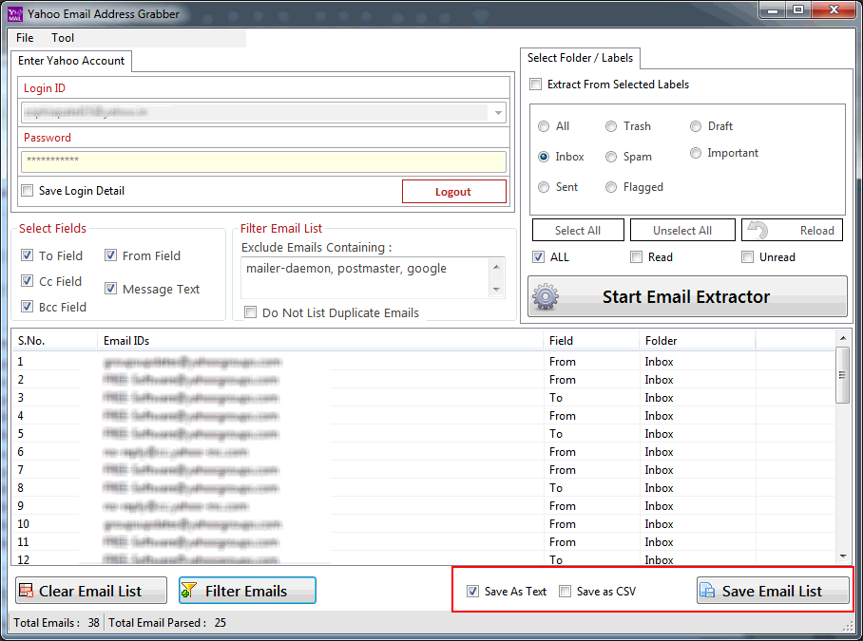863x641 pixels.
Task: Click the Clear Email List button
Action: tap(91, 591)
